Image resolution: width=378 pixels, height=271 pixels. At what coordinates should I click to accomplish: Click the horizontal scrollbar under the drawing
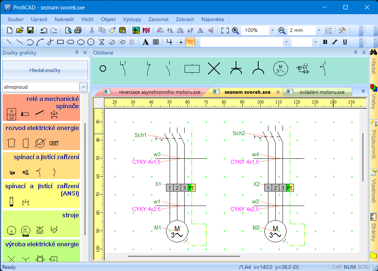click(184, 256)
